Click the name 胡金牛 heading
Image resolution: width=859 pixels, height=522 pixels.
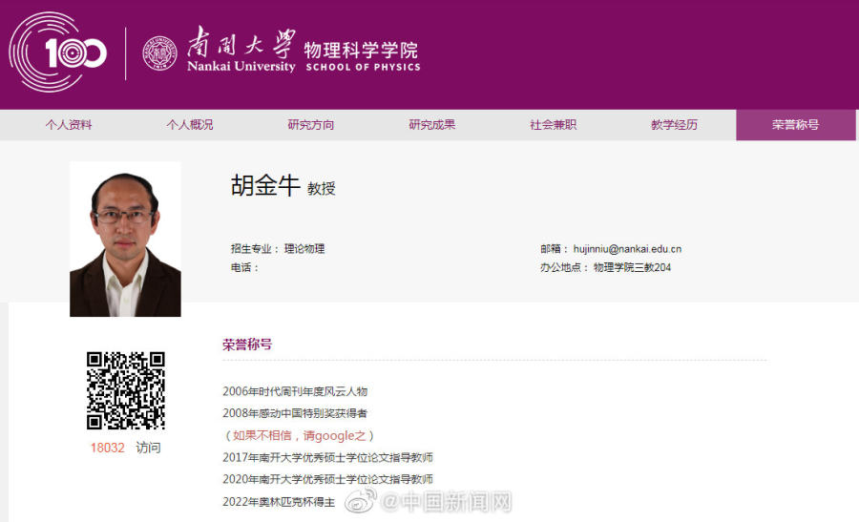[x=265, y=186]
